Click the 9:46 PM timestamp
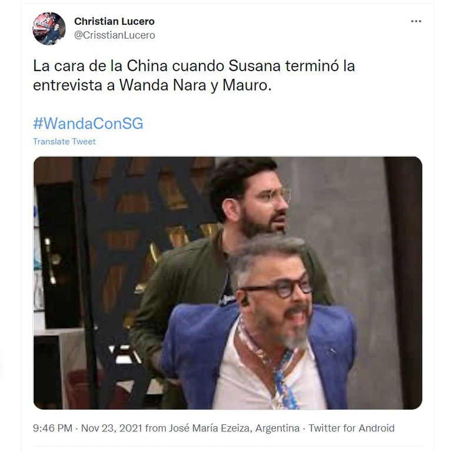 [x=52, y=428]
